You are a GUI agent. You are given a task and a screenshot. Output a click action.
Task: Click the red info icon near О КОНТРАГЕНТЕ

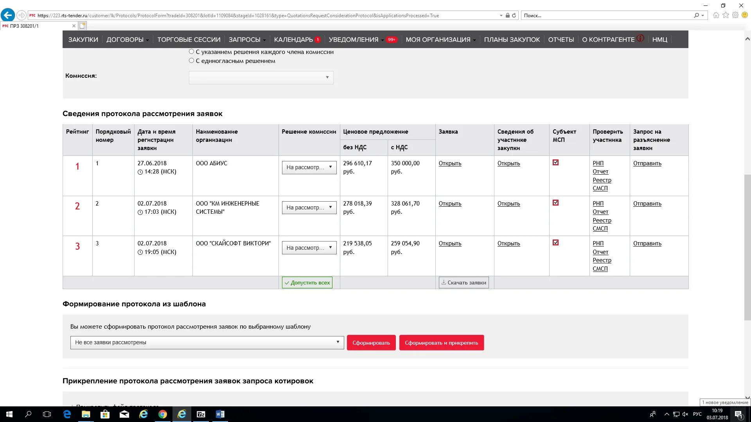(640, 38)
